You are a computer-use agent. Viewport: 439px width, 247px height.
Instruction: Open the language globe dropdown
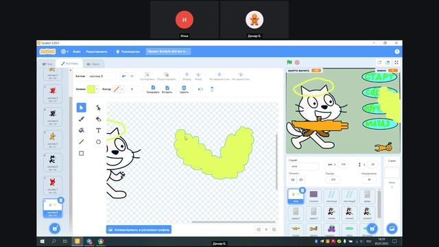pos(64,51)
